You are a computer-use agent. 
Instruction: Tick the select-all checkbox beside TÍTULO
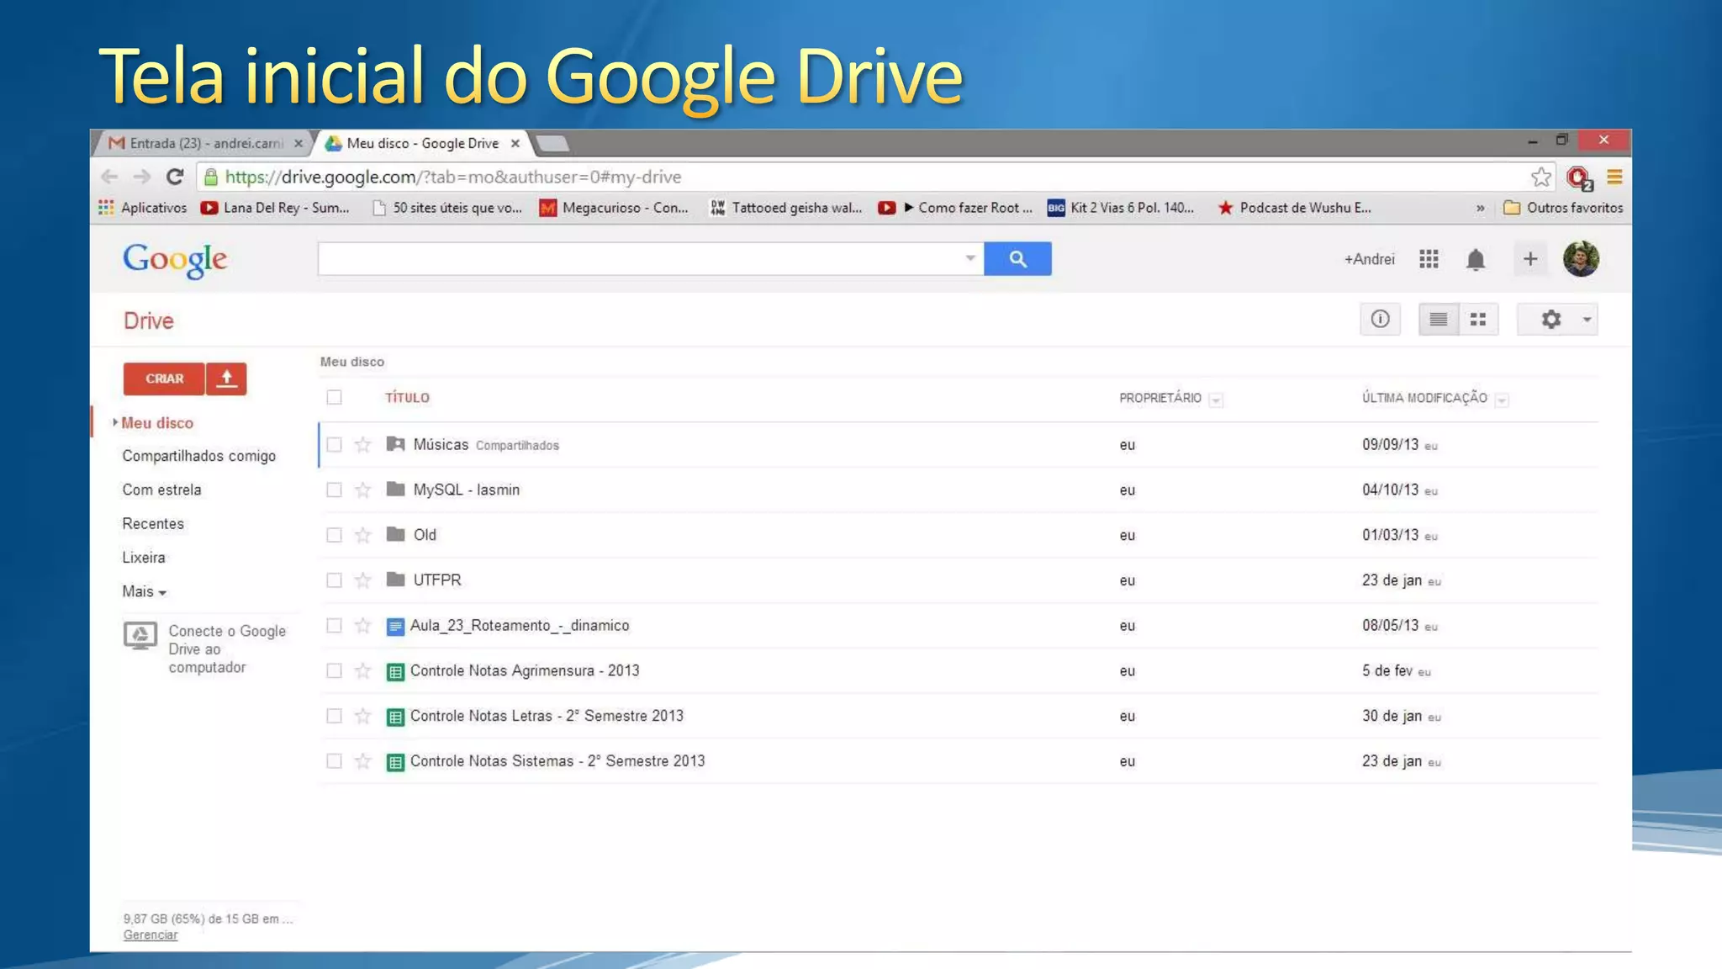[334, 398]
